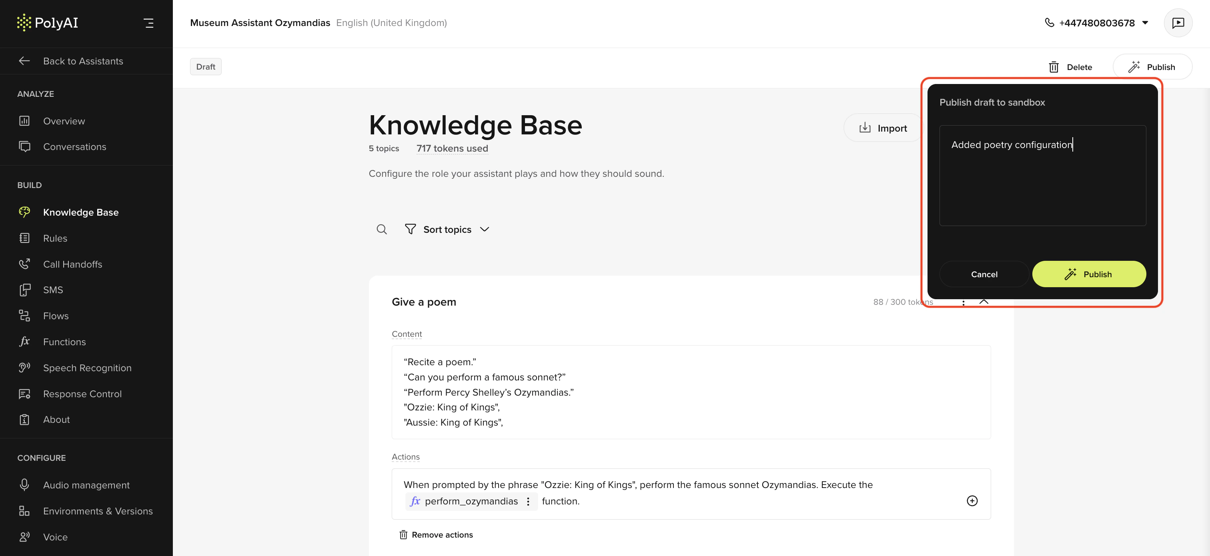Collapse the sidebar with hamburger icon
This screenshot has height=556, width=1210.
(148, 22)
